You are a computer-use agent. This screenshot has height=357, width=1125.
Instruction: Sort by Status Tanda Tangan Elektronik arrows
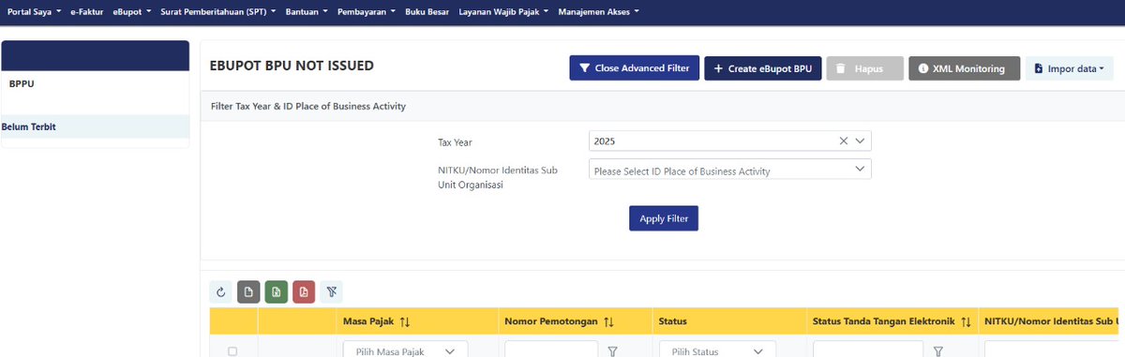pos(966,321)
